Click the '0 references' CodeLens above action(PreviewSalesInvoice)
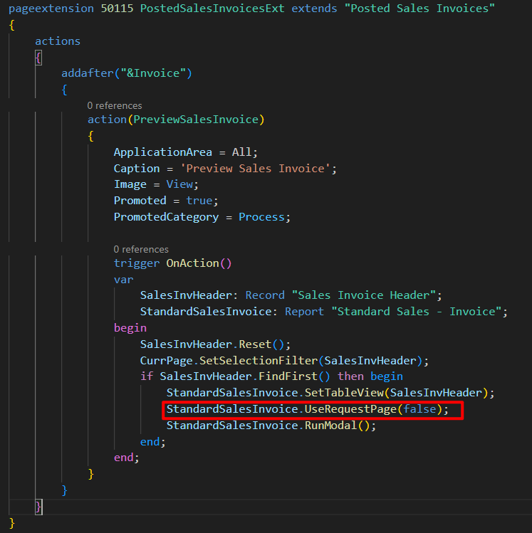This screenshot has height=533, width=532. (115, 105)
